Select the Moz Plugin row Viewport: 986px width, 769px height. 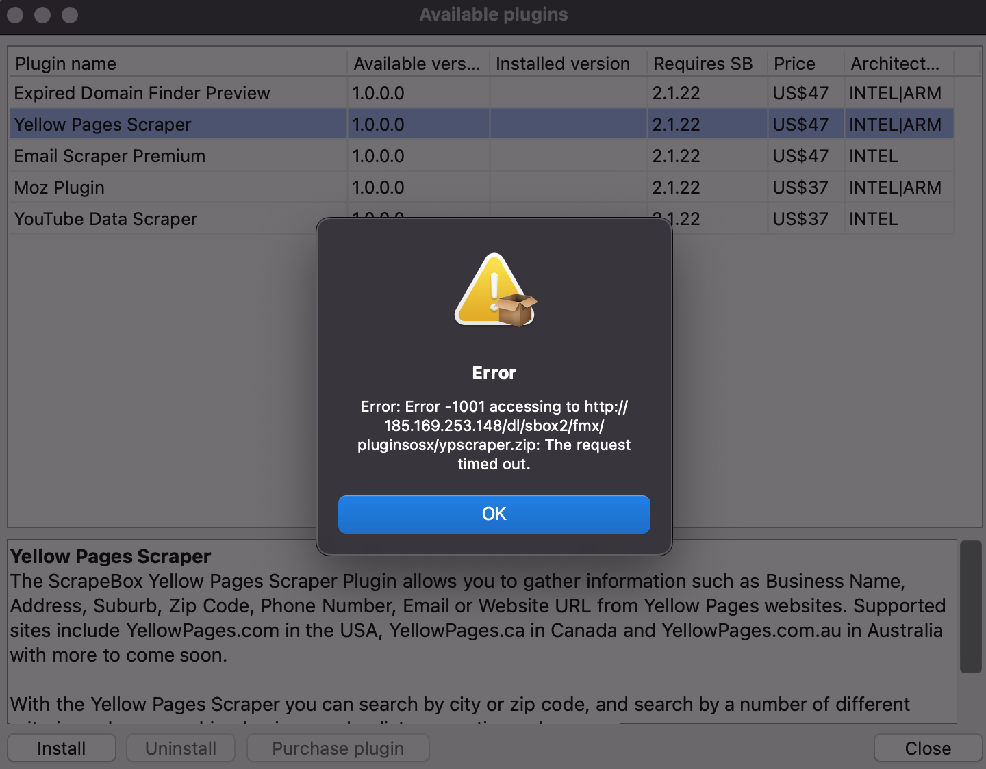tap(481, 187)
